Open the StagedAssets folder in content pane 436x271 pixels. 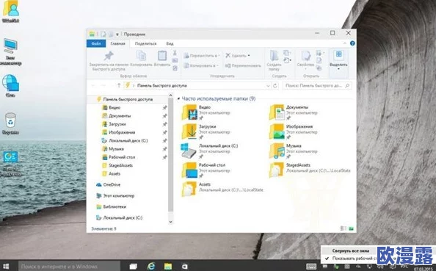[x=277, y=170]
